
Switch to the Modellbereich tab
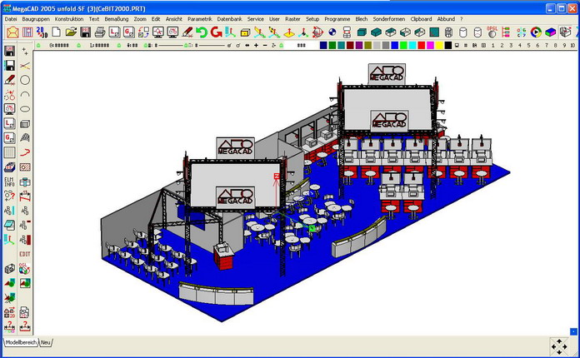(21, 342)
